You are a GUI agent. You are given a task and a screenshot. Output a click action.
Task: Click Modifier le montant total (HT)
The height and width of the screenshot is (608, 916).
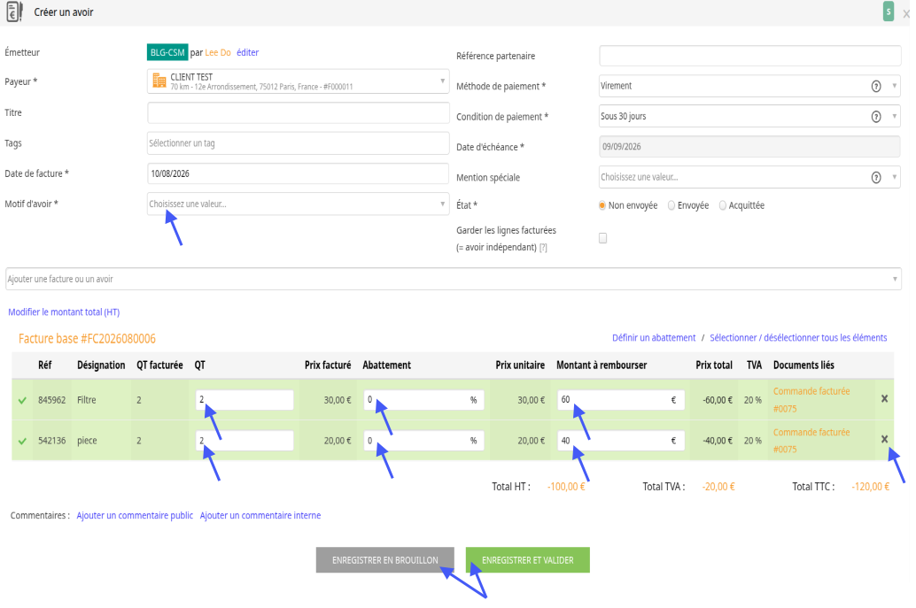(x=64, y=312)
